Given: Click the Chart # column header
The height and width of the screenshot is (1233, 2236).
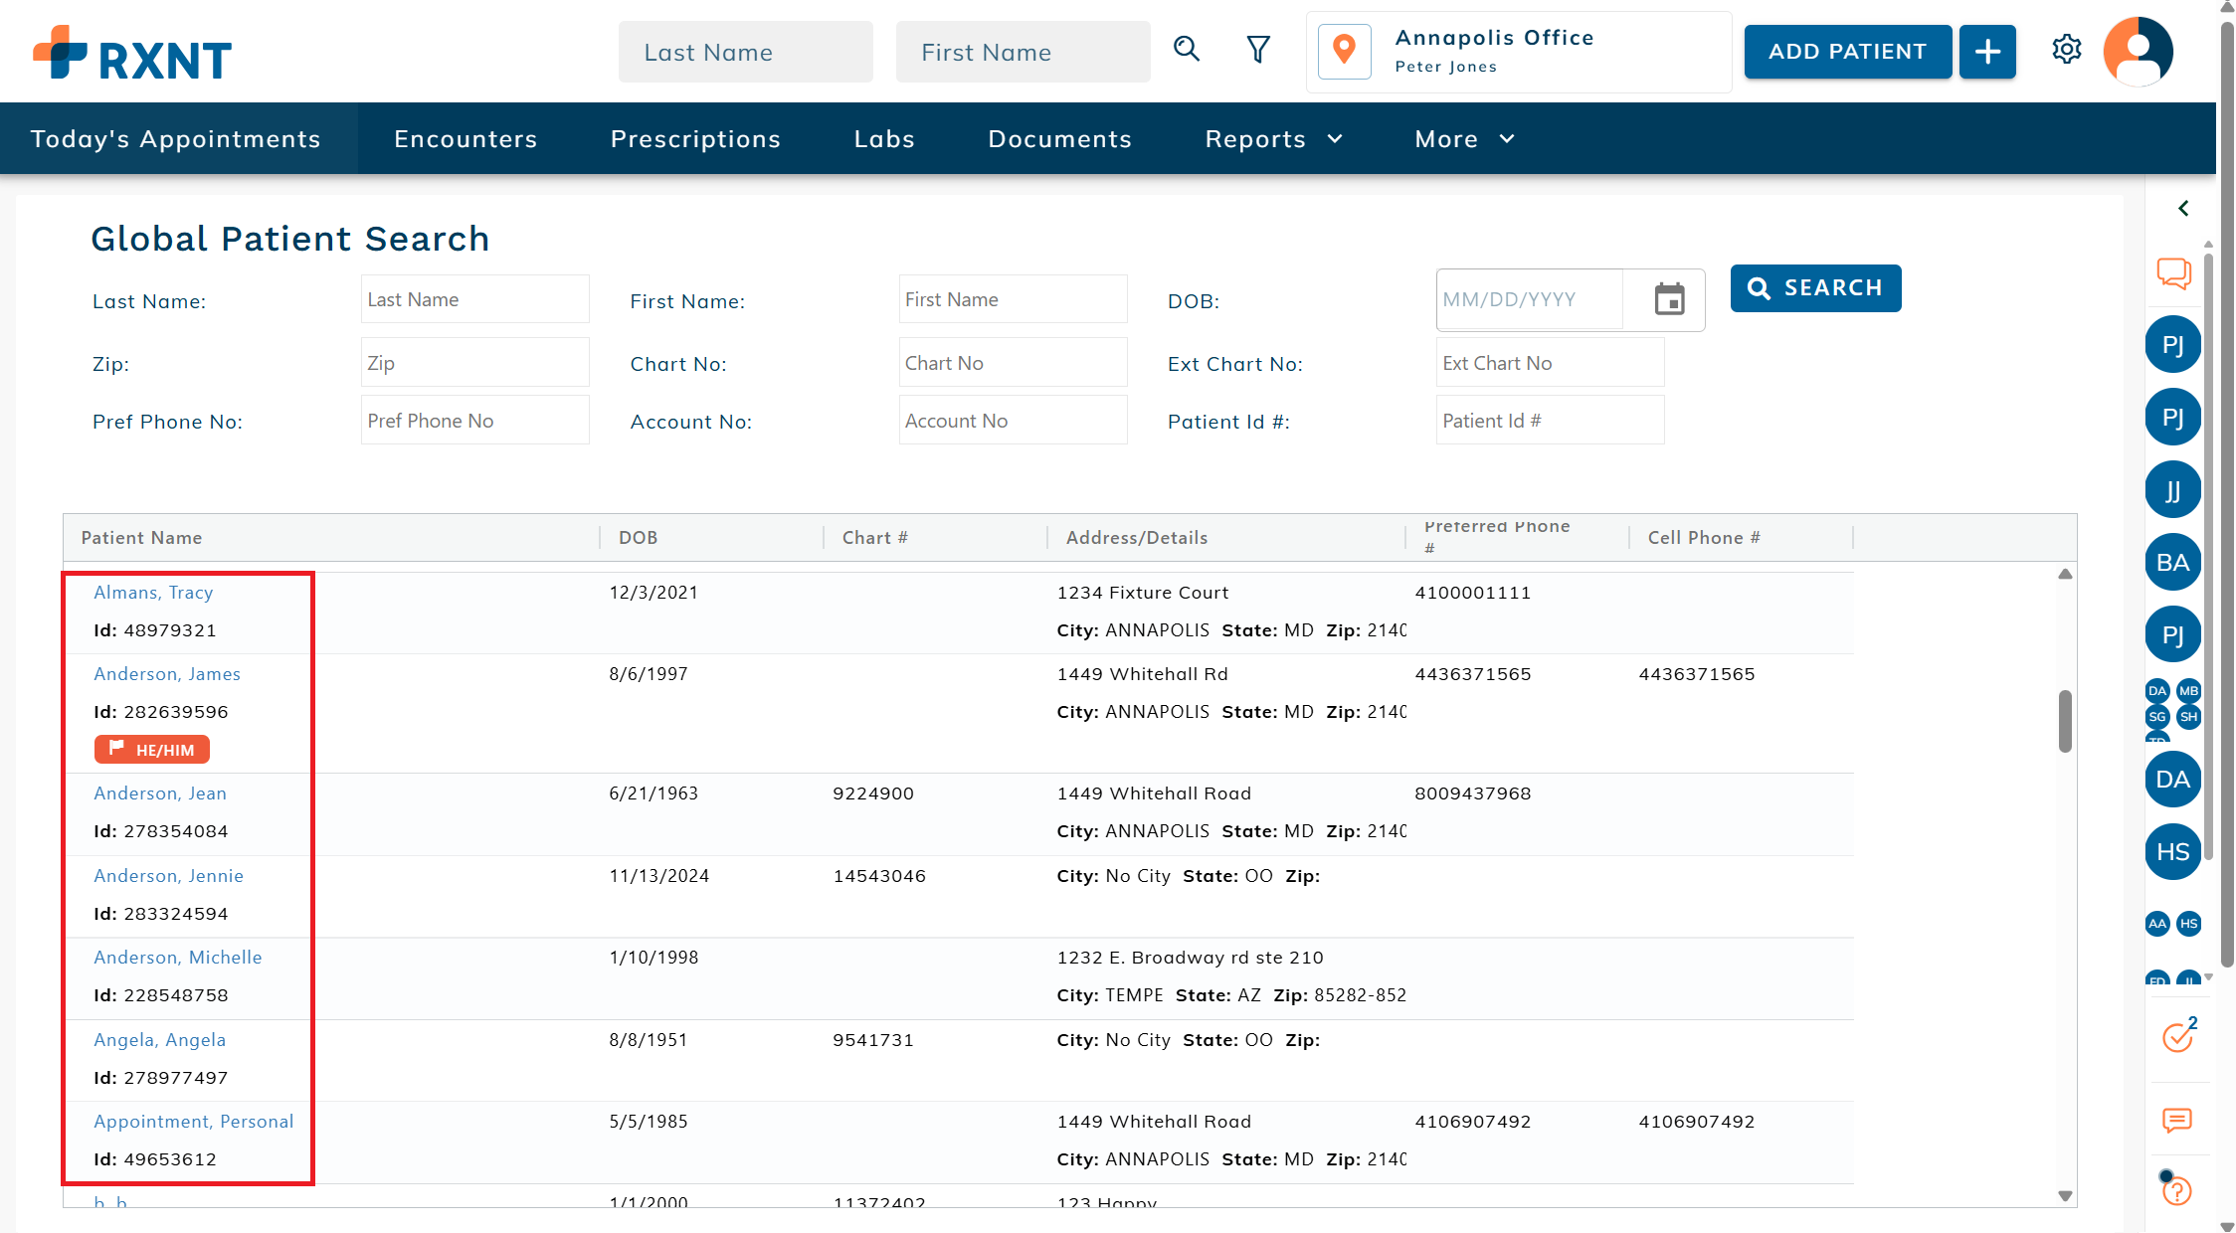Looking at the screenshot, I should [x=875, y=538].
